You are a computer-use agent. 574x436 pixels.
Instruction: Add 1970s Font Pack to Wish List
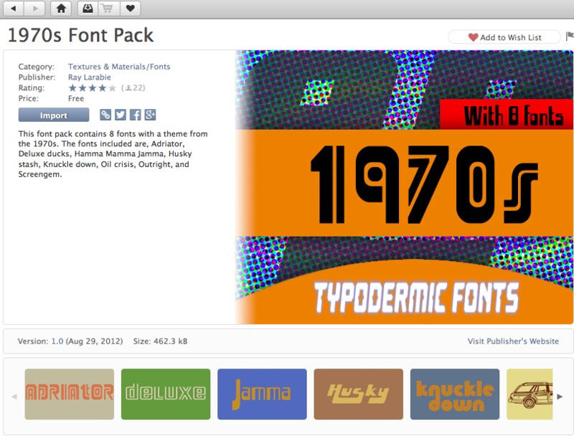click(504, 37)
